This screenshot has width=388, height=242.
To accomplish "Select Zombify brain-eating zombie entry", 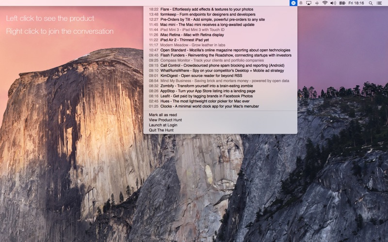I will [x=220, y=86].
